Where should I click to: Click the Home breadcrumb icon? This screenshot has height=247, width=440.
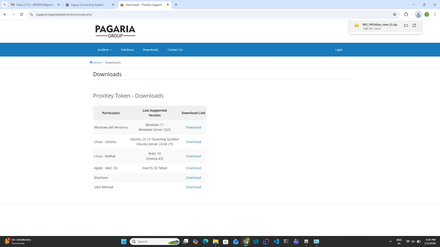point(91,62)
